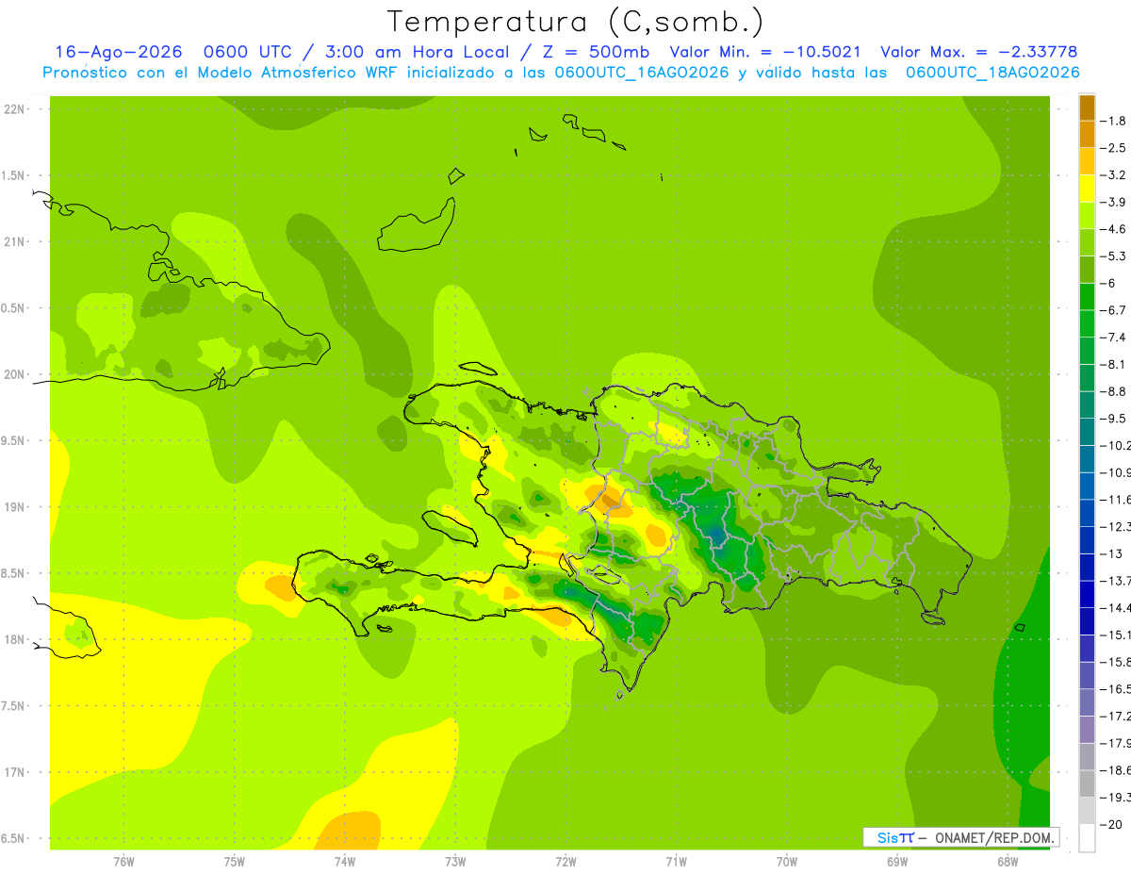
Task: Click the "70W" longitude label
Action: click(x=787, y=862)
